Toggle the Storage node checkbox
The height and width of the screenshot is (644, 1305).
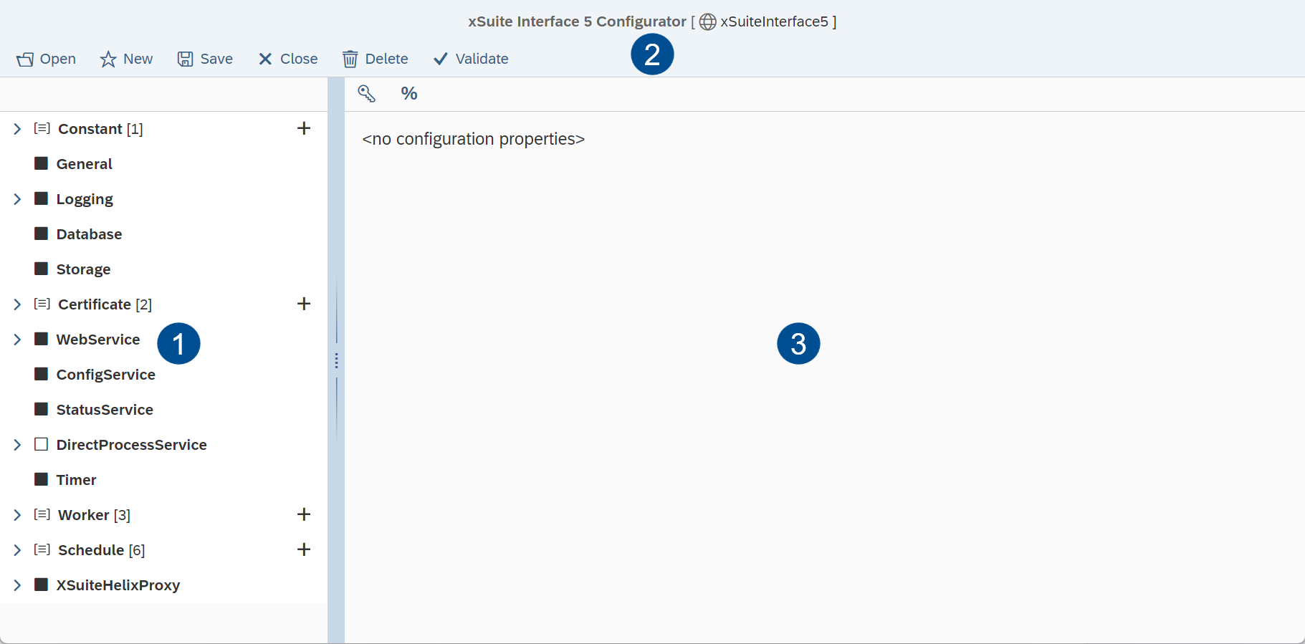42,269
